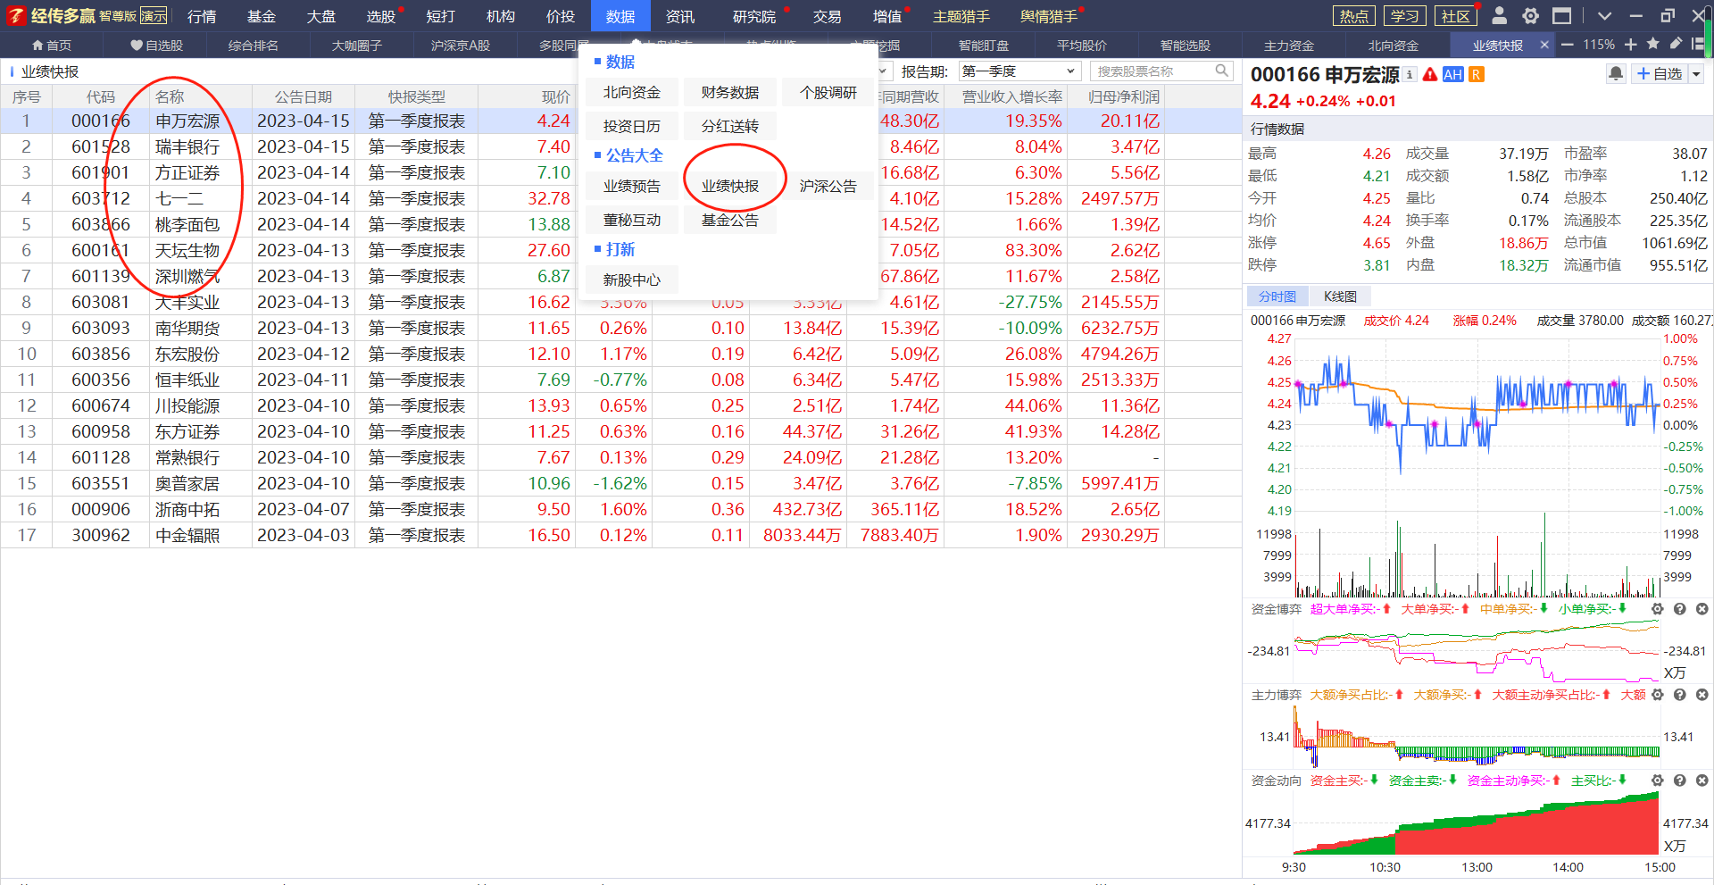Viewport: 1714px width, 885px height.
Task: Open settings gear in title bar
Action: click(1530, 16)
